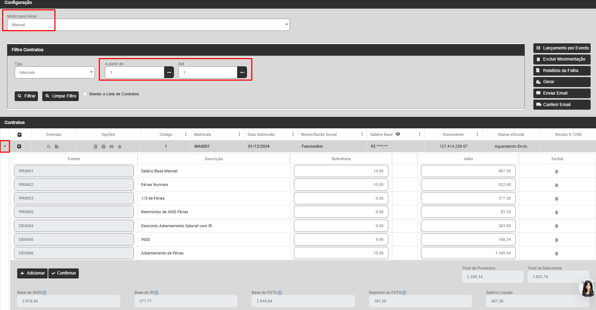Screen dimensions: 596x310
Task: Open Modo para Gerar dropdown
Action: tap(148, 25)
